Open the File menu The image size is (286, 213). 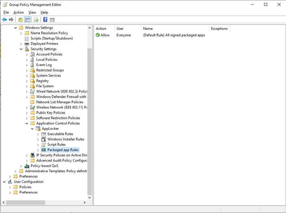[6, 12]
